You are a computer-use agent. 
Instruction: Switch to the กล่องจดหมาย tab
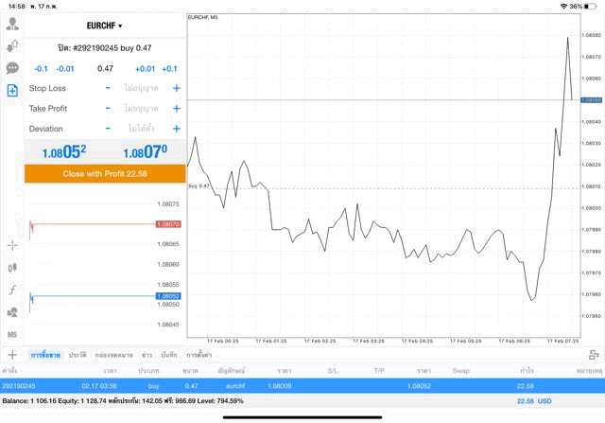113,354
